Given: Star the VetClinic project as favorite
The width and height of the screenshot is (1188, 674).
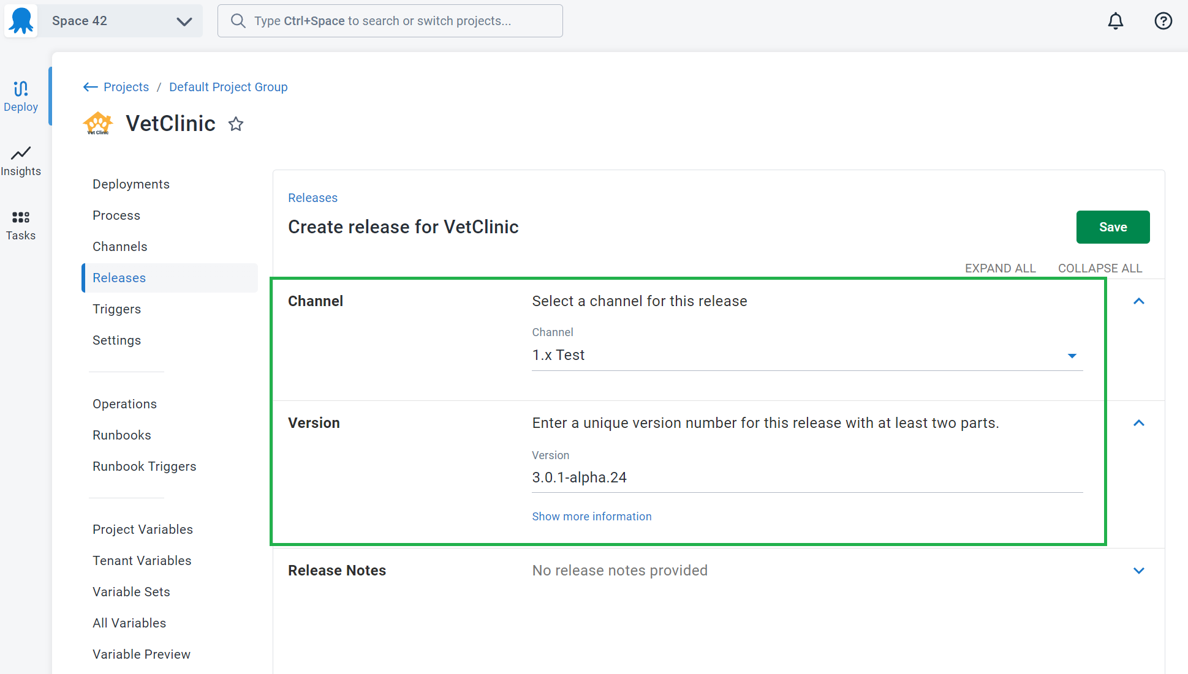Looking at the screenshot, I should coord(236,124).
